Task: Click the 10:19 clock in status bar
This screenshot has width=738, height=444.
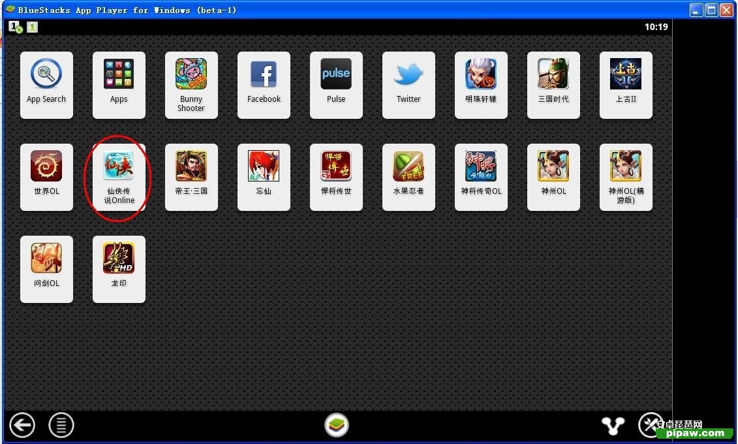Action: [656, 27]
